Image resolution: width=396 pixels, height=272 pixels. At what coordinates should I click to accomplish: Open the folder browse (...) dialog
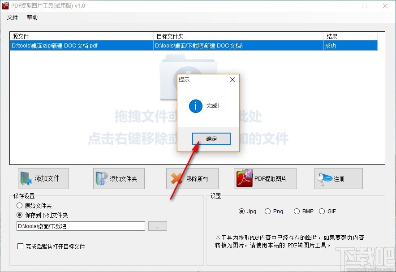tap(157, 226)
